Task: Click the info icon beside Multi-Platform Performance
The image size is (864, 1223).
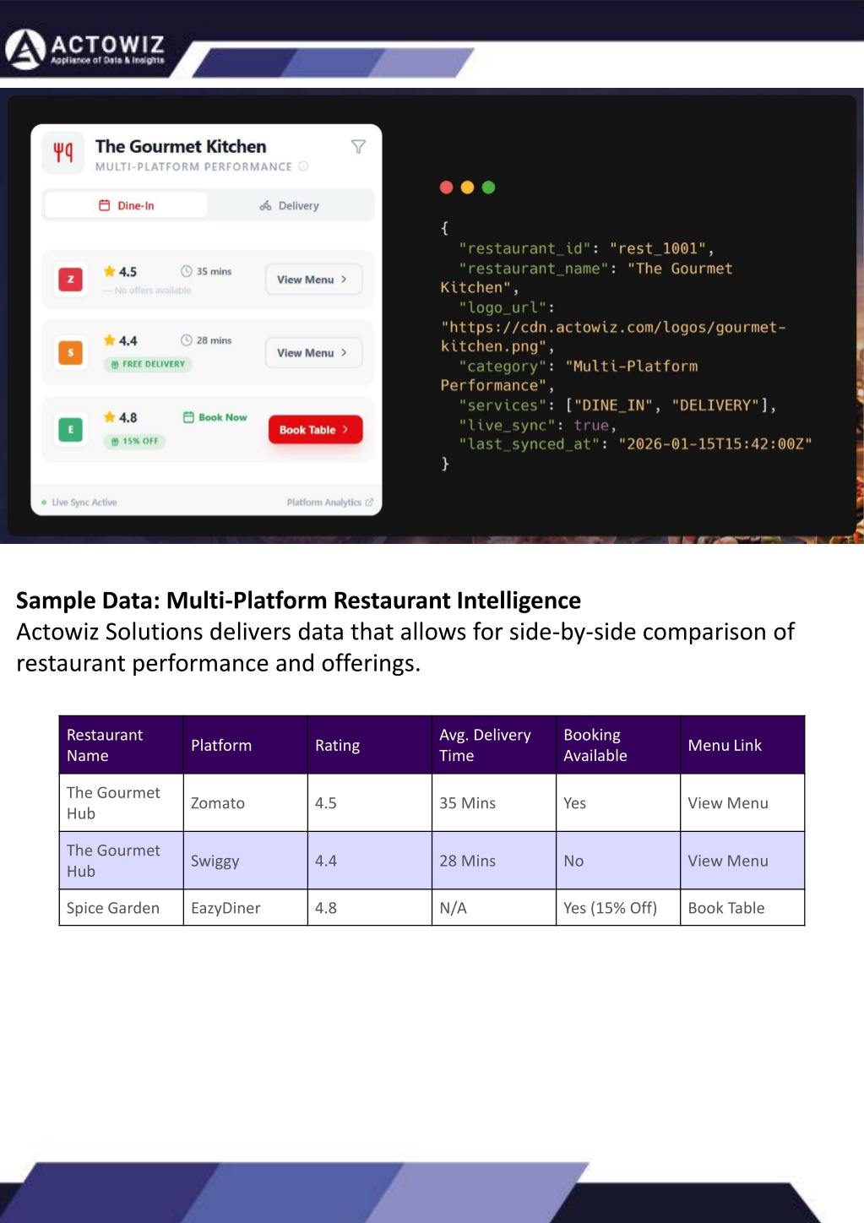Action: tap(303, 166)
